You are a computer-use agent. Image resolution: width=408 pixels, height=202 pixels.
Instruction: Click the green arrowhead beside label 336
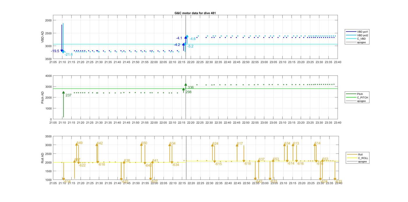tap(186, 85)
